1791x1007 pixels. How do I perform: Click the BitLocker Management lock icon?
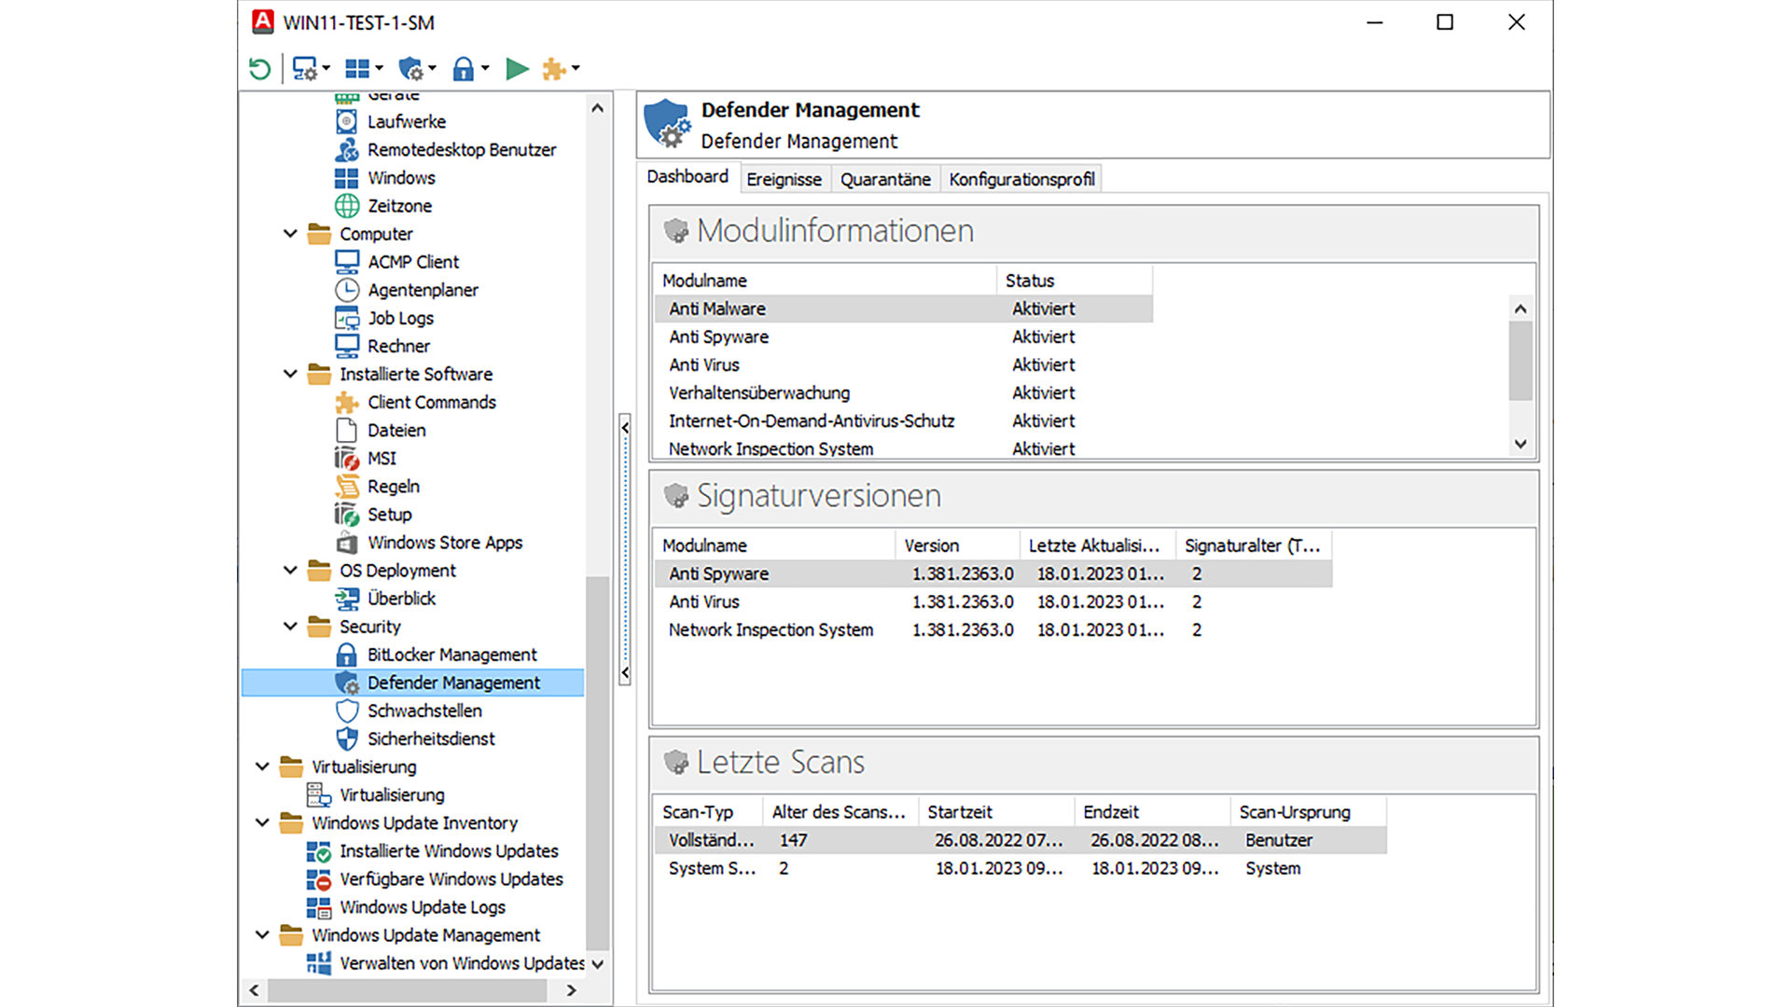pyautogui.click(x=346, y=655)
